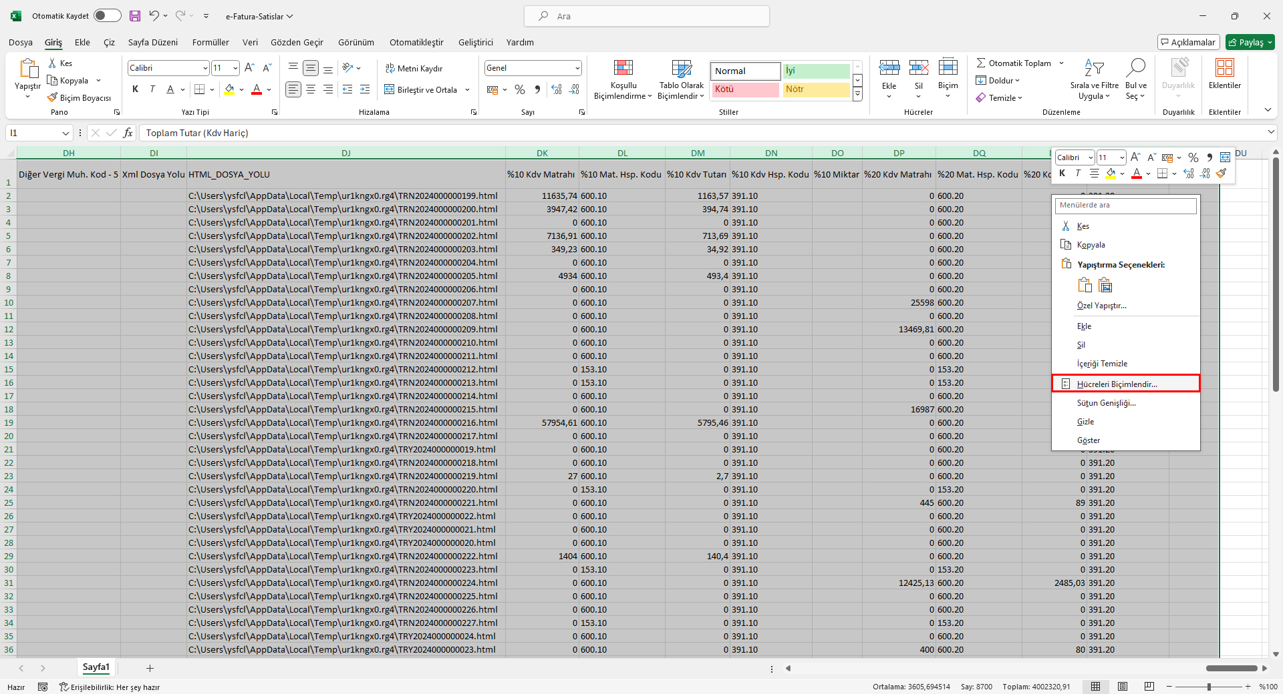Apply the İyi cell style
The image size is (1283, 694).
click(x=816, y=71)
